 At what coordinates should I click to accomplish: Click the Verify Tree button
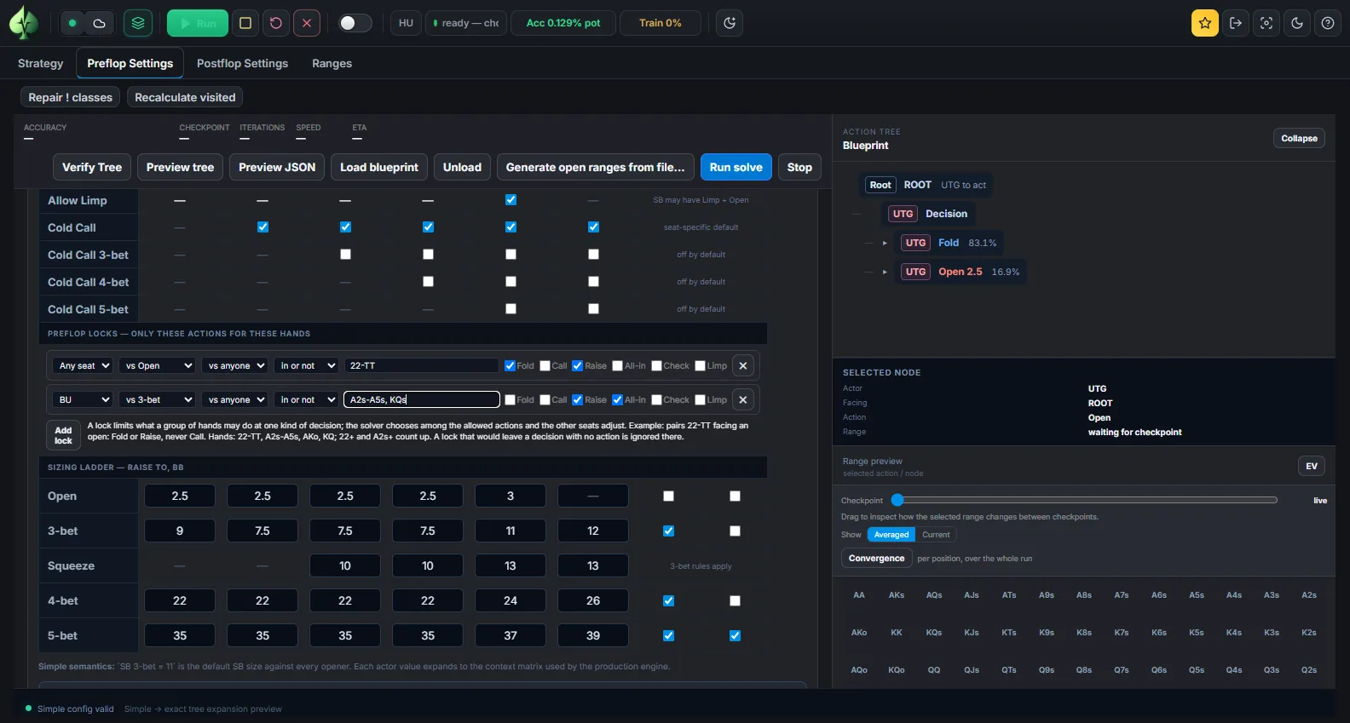[91, 167]
